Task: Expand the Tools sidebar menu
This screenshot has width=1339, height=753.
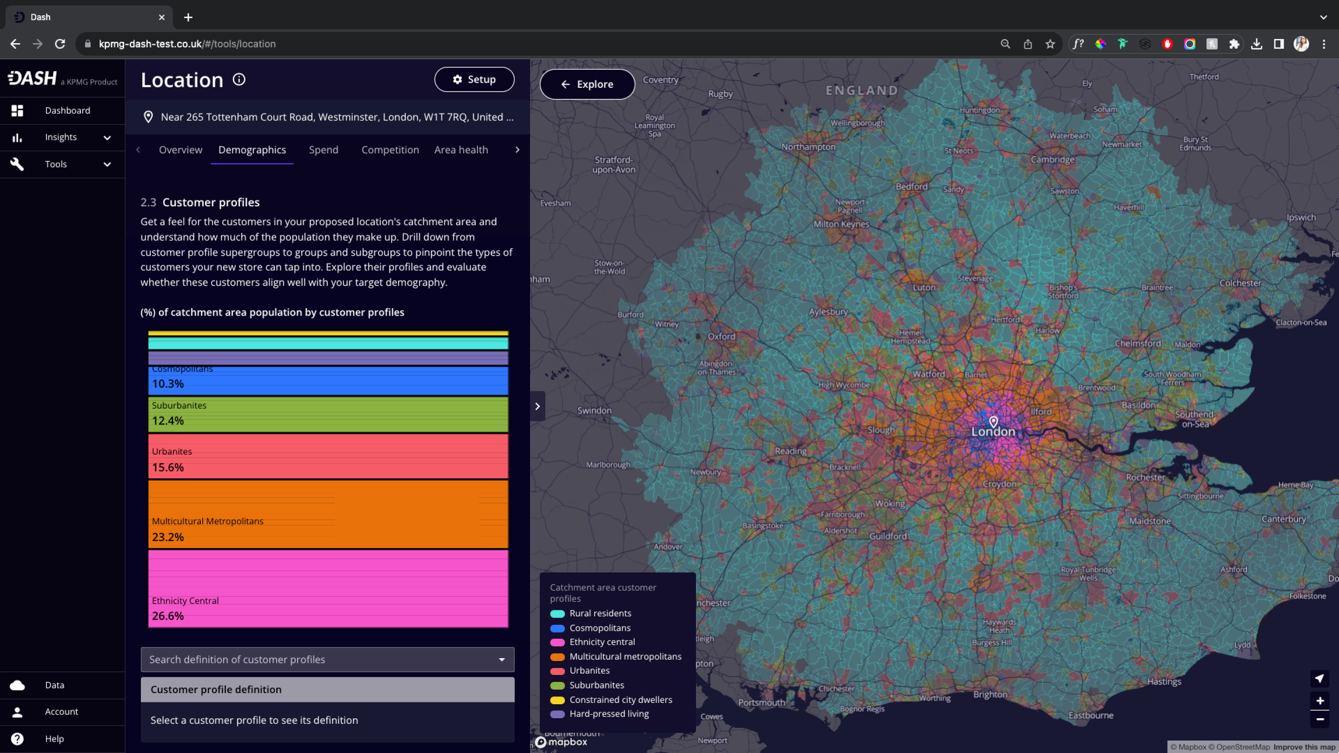Action: [x=107, y=164]
